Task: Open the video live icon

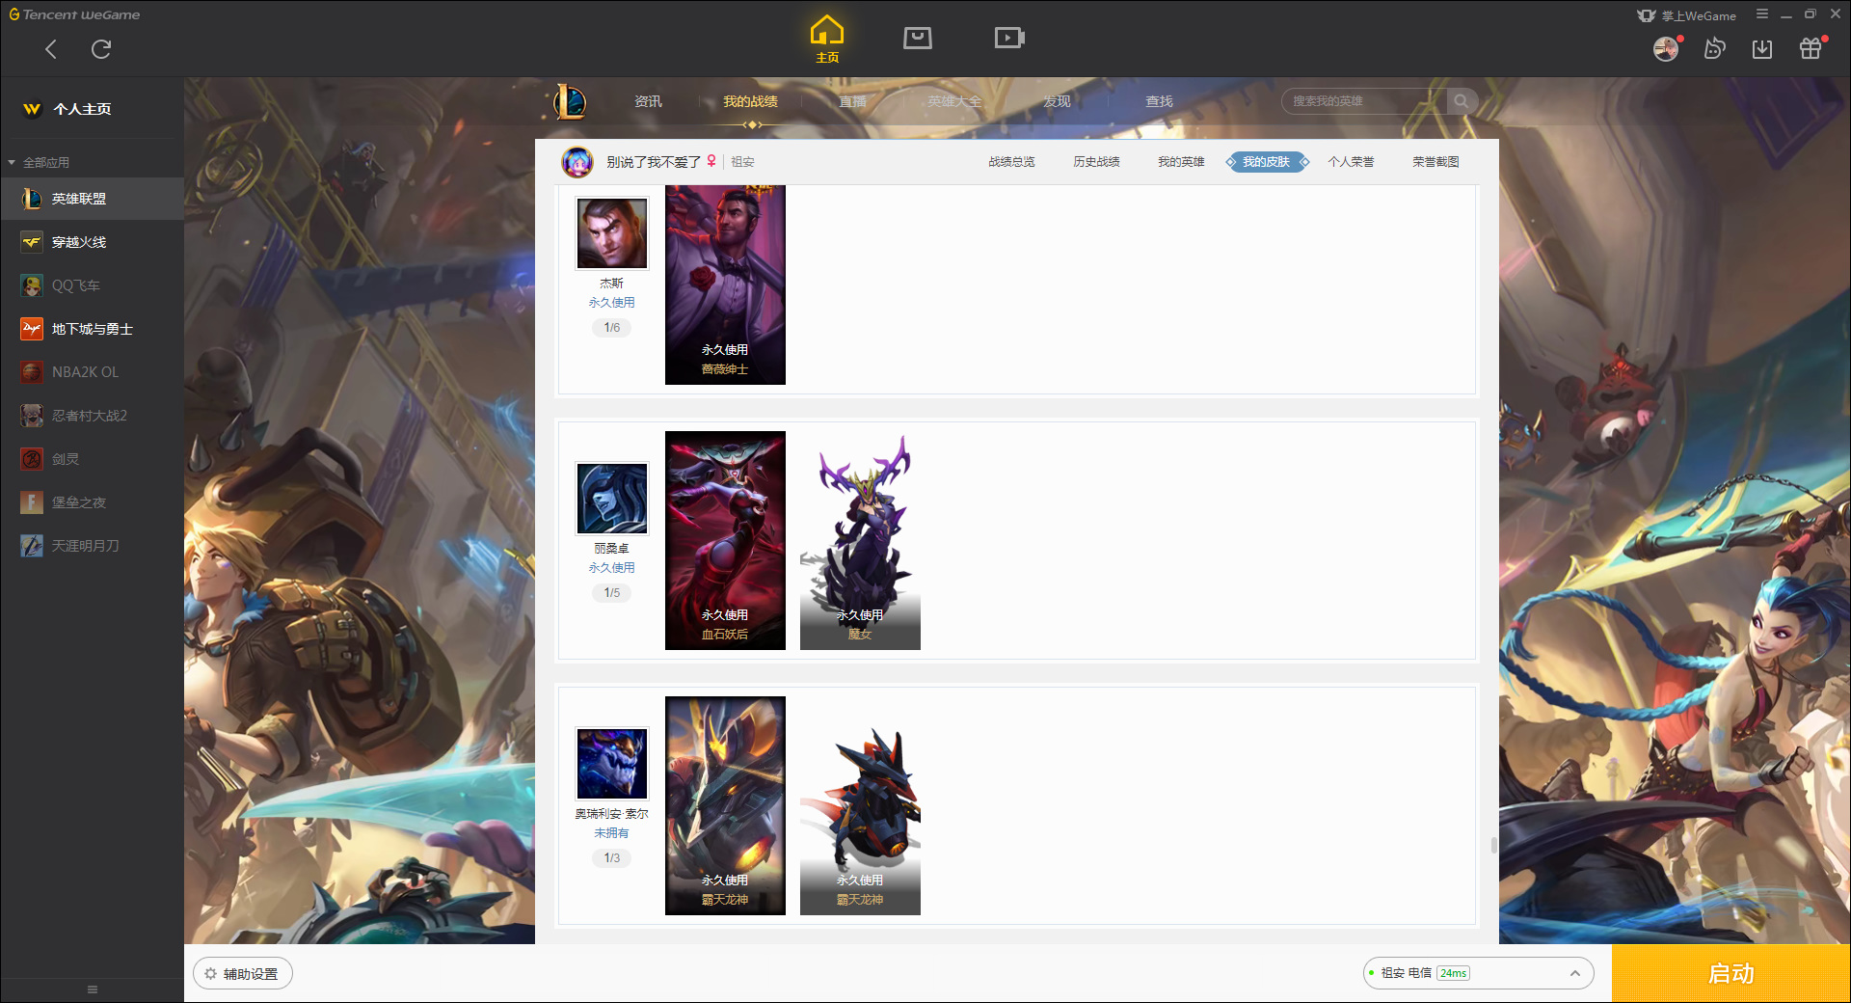Action: pos(1009,38)
